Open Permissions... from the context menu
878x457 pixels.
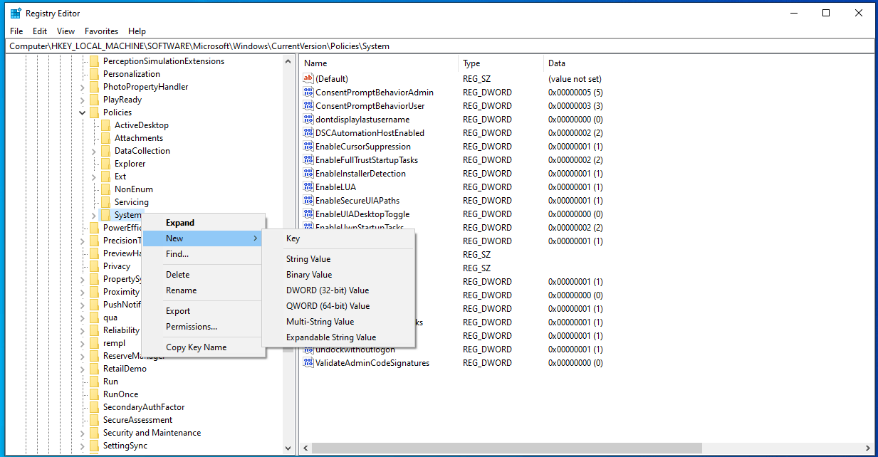point(204,327)
